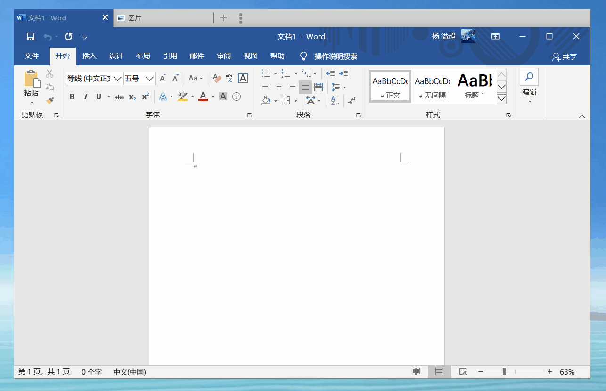Toggle Bold formatting

click(72, 97)
